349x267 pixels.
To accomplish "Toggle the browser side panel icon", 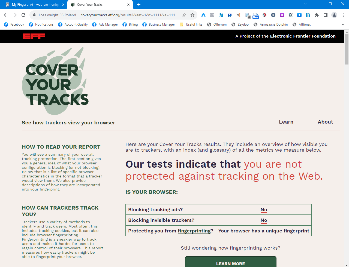I will [x=325, y=15].
